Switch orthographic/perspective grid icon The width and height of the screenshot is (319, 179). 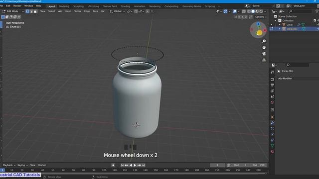[264, 60]
